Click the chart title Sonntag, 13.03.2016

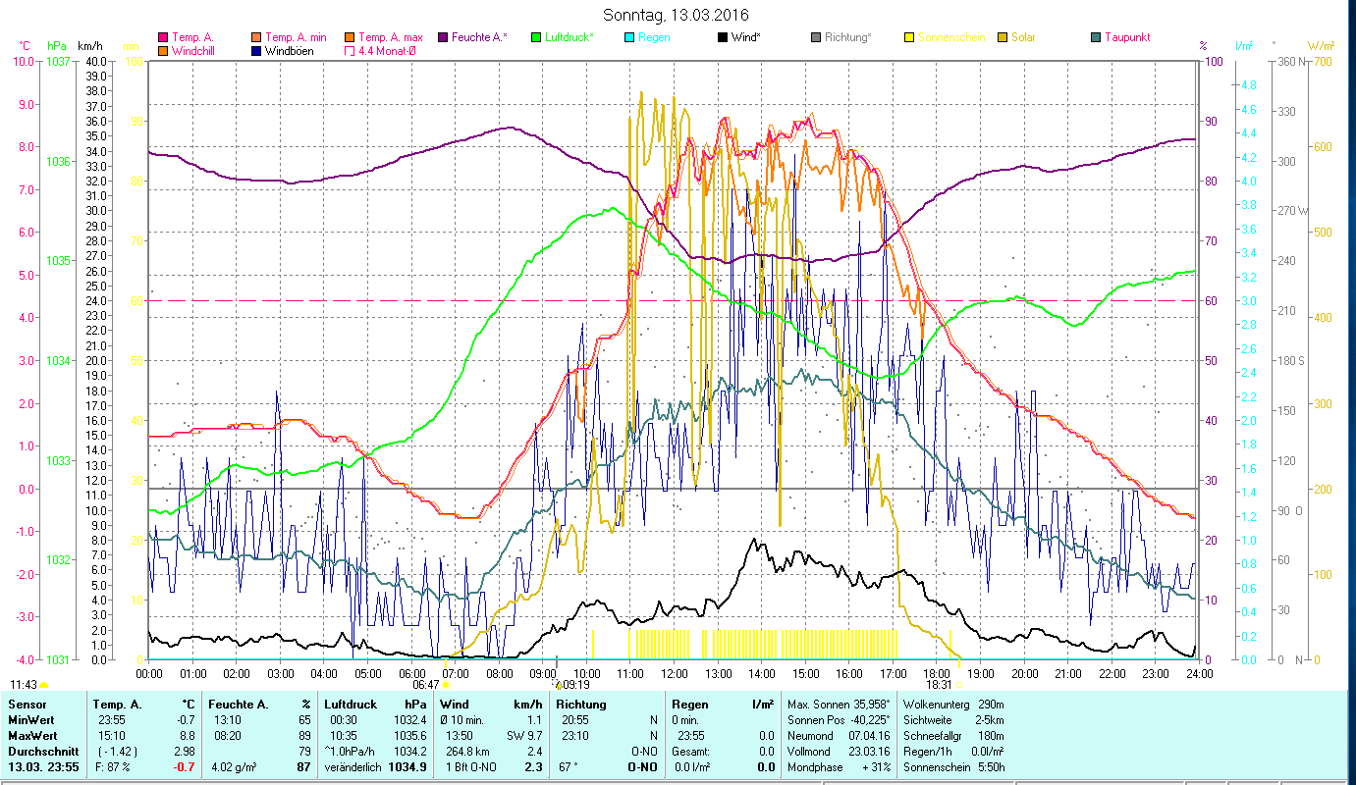[x=678, y=15]
